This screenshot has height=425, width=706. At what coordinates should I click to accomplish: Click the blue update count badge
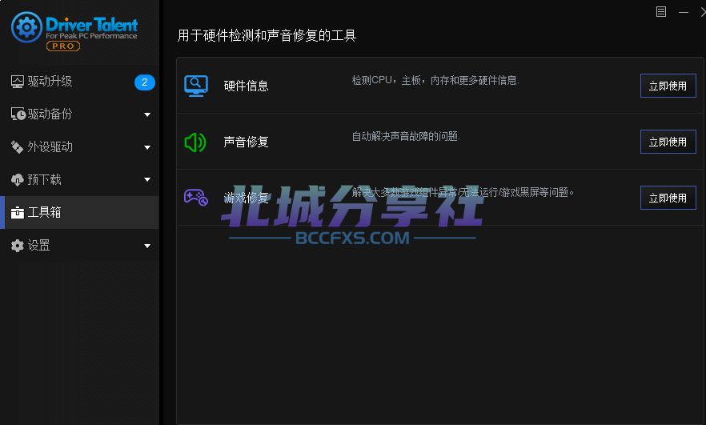144,82
